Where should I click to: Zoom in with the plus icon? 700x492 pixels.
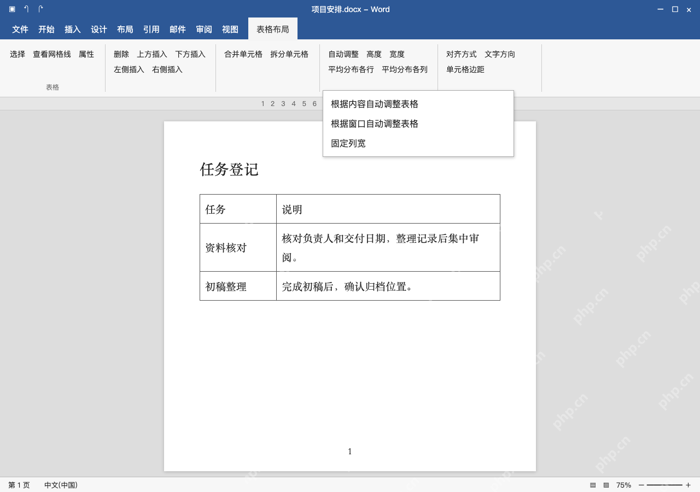pos(688,485)
